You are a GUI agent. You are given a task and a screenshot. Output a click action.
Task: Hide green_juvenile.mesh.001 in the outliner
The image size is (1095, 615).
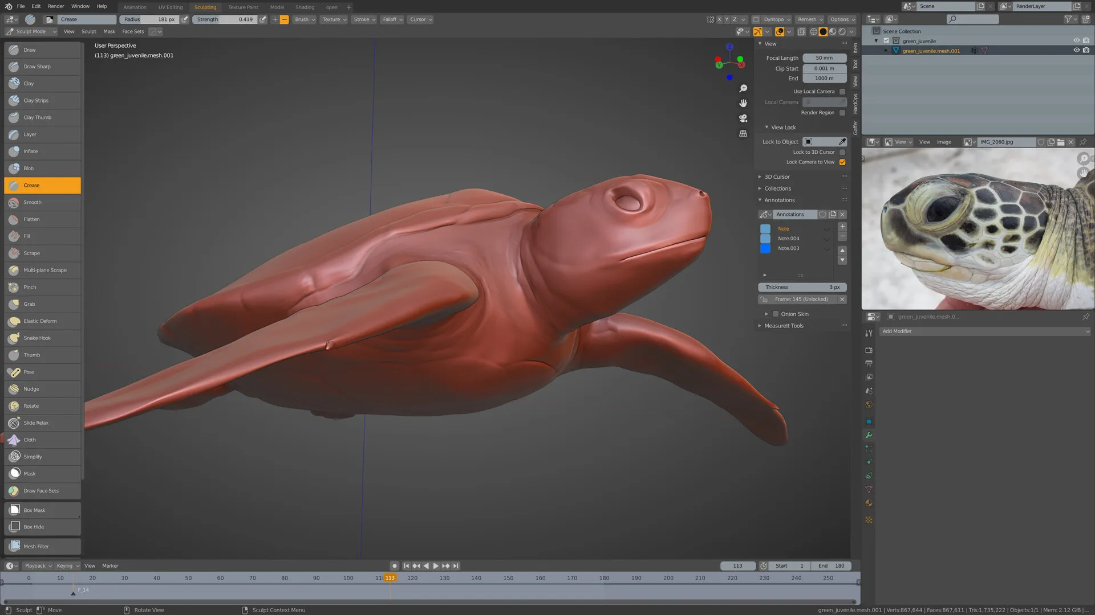(x=1077, y=51)
